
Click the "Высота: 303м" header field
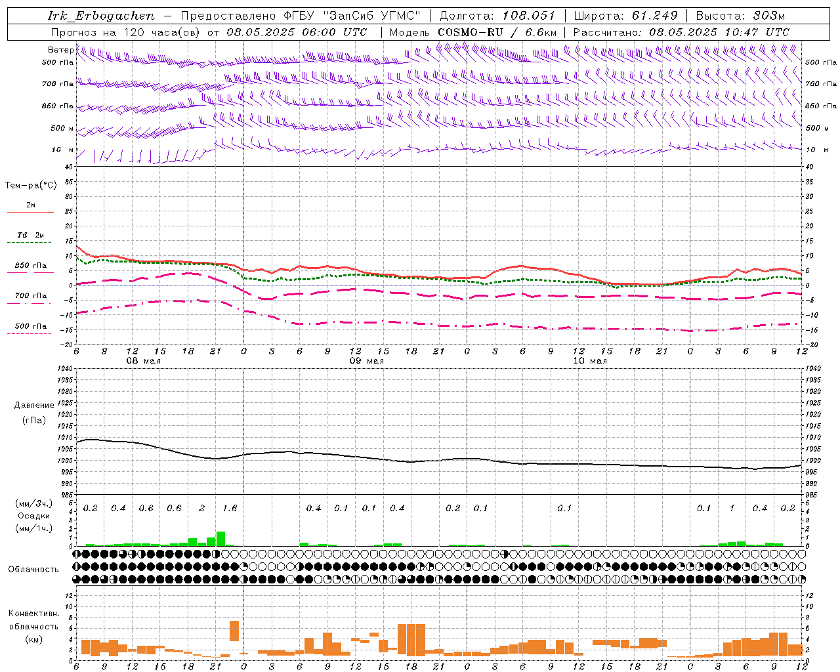click(740, 16)
